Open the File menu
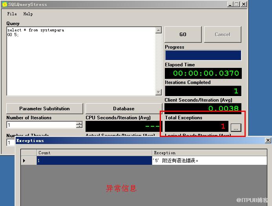 point(12,14)
